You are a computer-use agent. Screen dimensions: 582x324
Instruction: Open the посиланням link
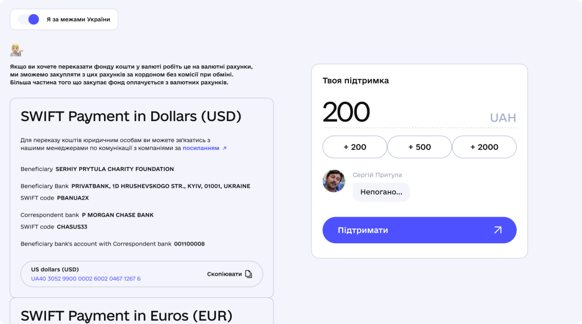pos(201,148)
